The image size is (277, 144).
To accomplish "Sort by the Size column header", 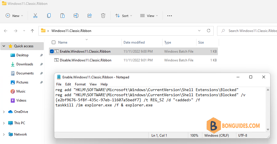I will point(201,42).
